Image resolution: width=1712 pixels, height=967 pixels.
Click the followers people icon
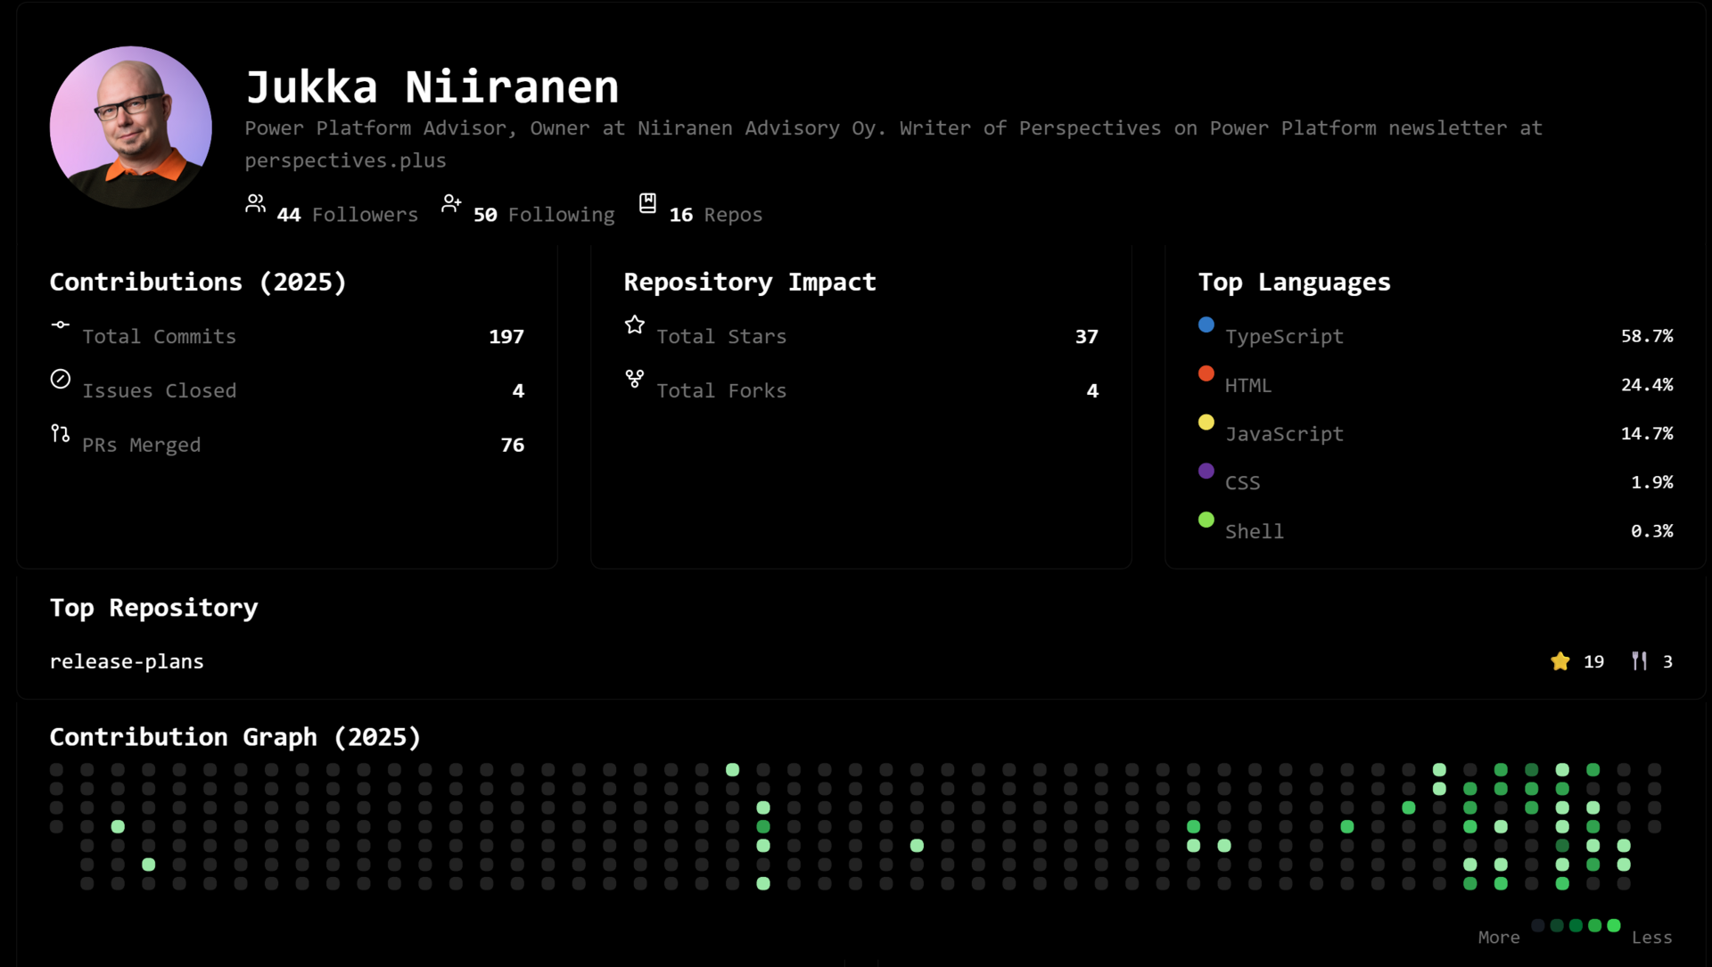(255, 203)
